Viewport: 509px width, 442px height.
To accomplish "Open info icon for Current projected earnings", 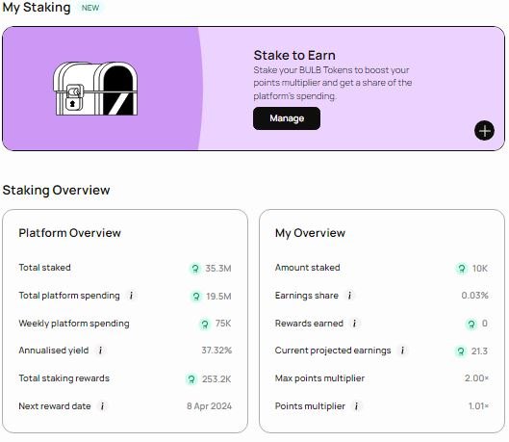I will [402, 351].
